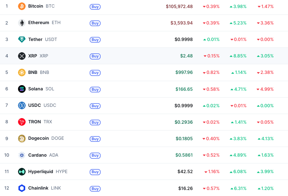This screenshot has height=196, width=288.
Task: Open the Cardano name link
Action: click(x=37, y=155)
